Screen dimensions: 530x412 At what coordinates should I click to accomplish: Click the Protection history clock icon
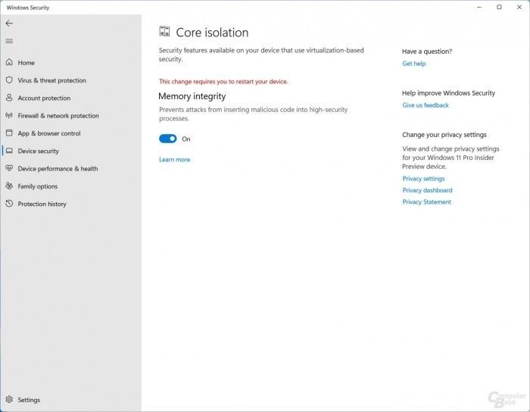click(9, 204)
